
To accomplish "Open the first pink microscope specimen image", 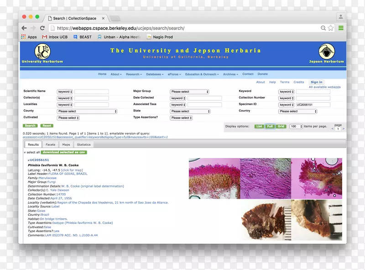I will [x=214, y=178].
